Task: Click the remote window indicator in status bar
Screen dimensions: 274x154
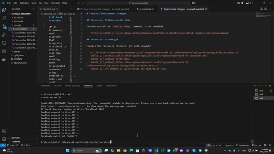Action: [3, 145]
